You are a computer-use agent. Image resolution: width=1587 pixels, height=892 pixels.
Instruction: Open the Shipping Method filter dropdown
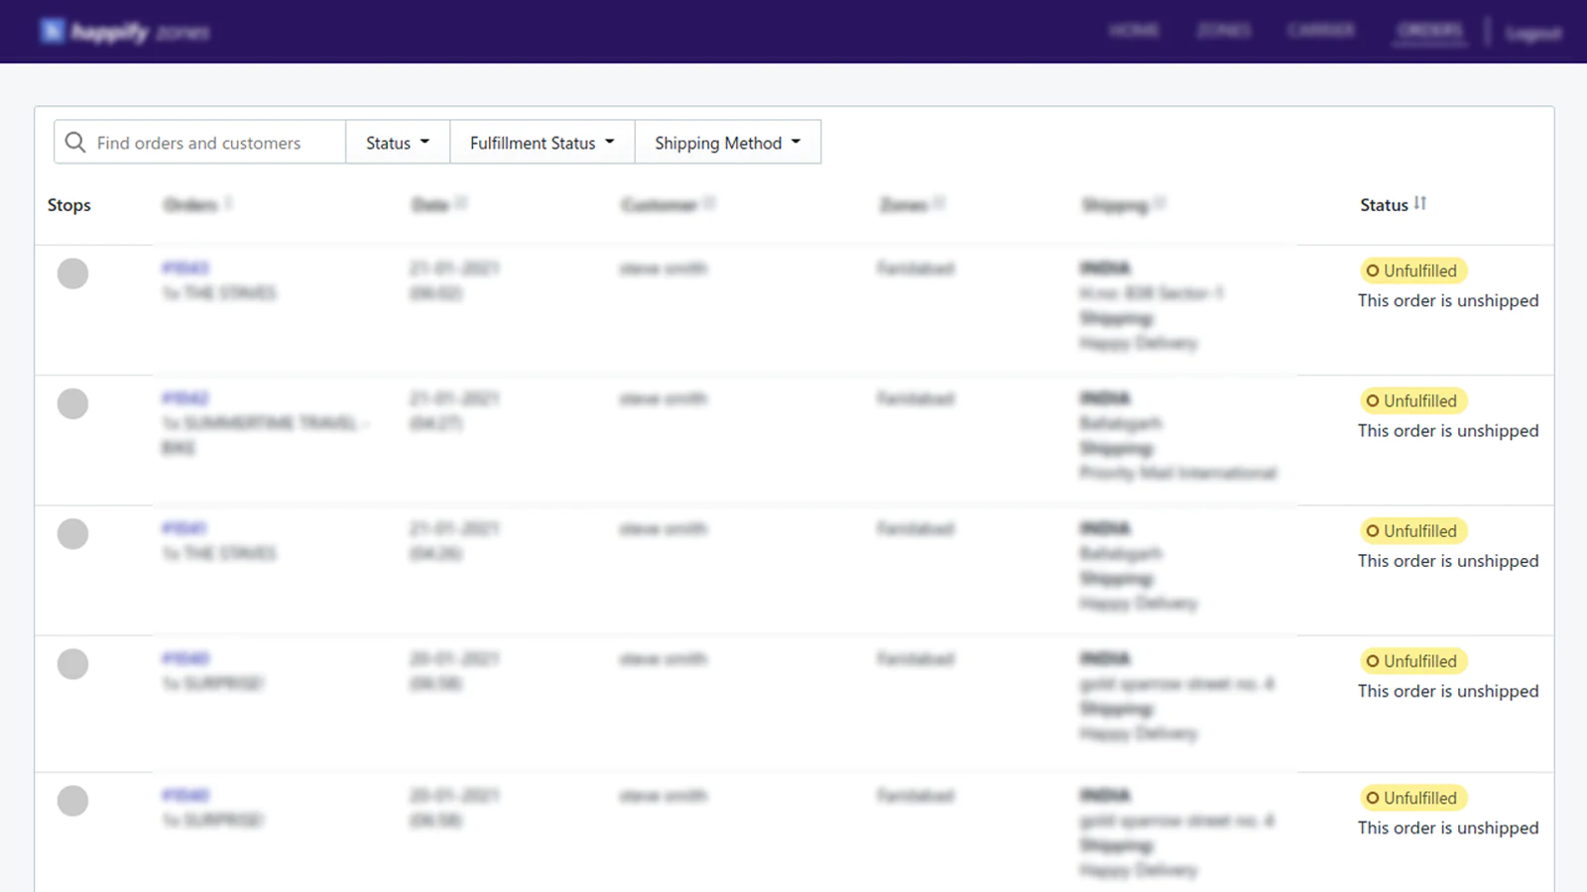pos(727,142)
